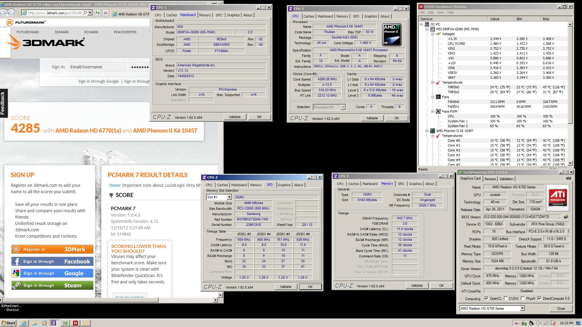Click the AMD Phenom II logo in CPU-Z
This screenshot has width=582, height=327.
[391, 35]
